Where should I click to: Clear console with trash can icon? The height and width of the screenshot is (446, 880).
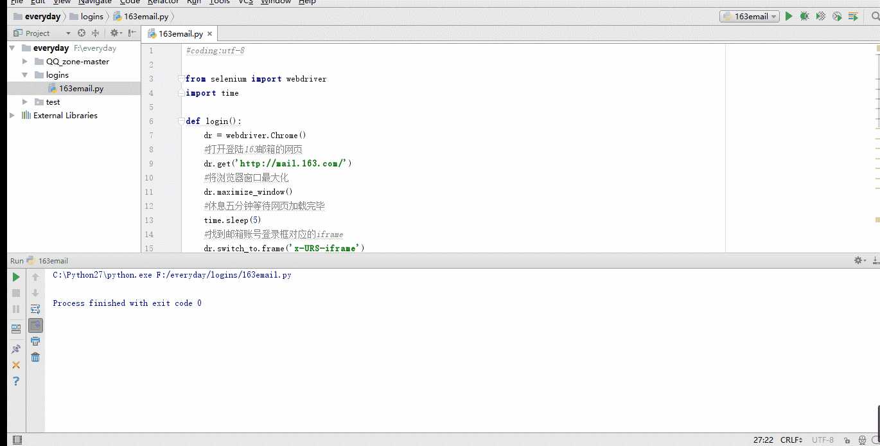click(35, 357)
